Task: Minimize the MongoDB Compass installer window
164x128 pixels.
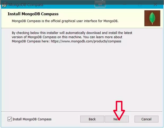Action: [125, 4]
